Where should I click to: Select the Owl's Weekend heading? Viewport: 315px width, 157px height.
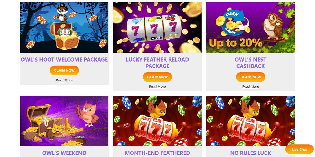point(64,153)
